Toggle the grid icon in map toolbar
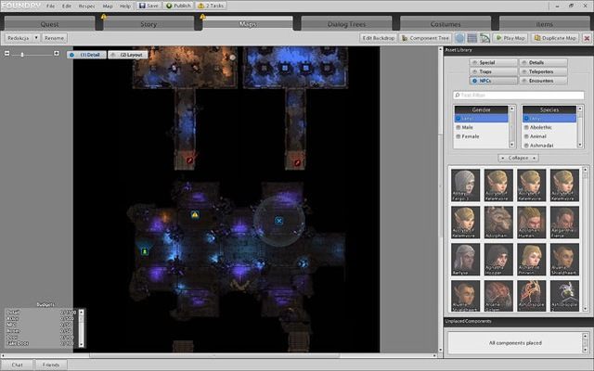 (x=472, y=38)
